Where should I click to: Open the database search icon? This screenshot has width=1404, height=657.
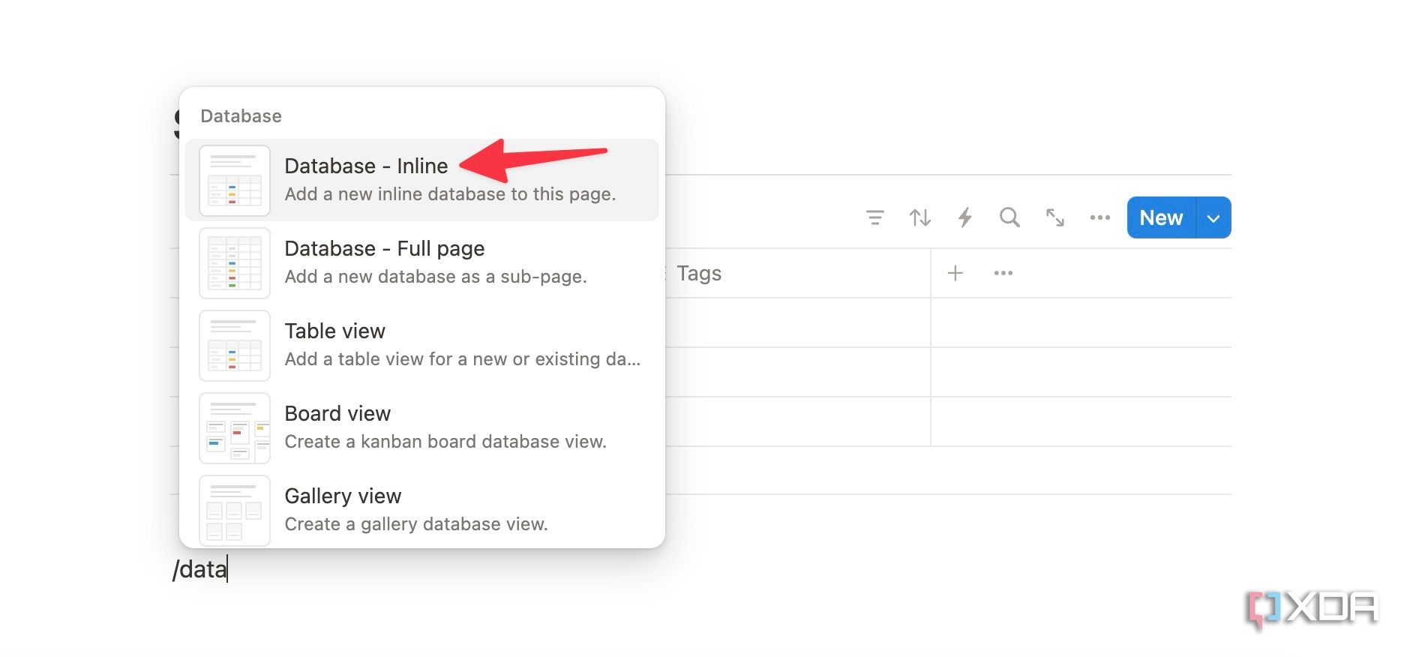(x=1009, y=217)
